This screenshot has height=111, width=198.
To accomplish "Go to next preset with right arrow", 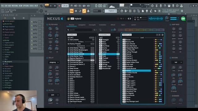I will tap(131, 18).
